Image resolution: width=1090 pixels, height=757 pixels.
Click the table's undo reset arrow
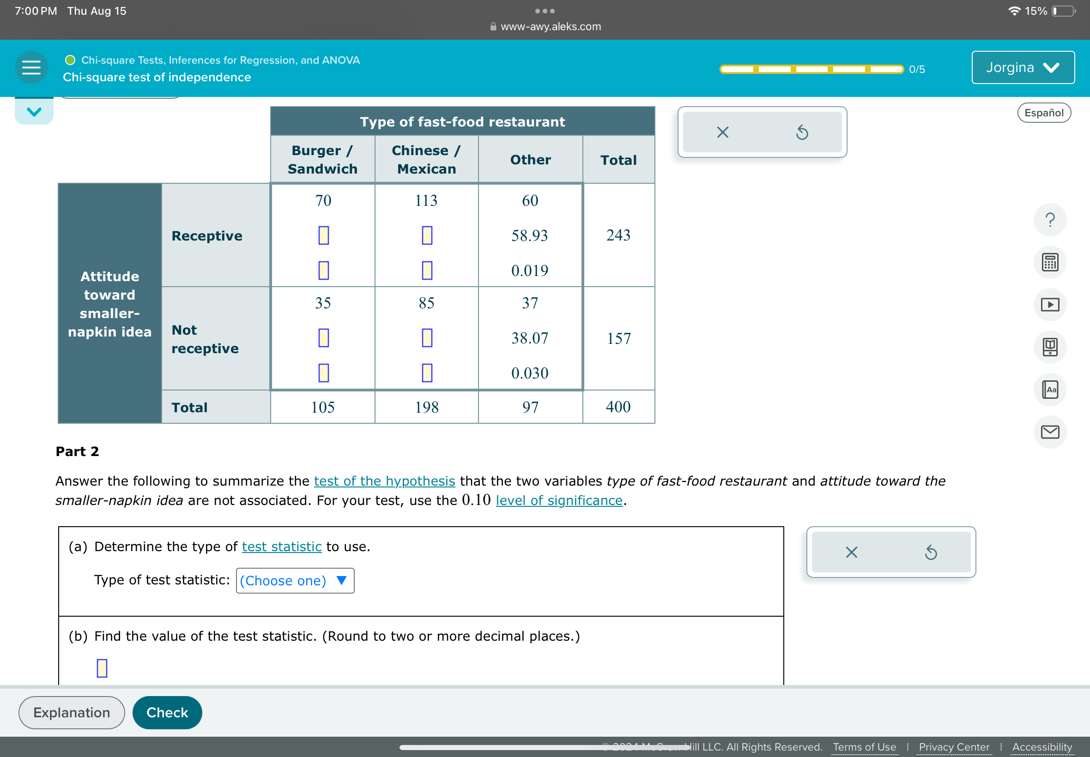801,132
